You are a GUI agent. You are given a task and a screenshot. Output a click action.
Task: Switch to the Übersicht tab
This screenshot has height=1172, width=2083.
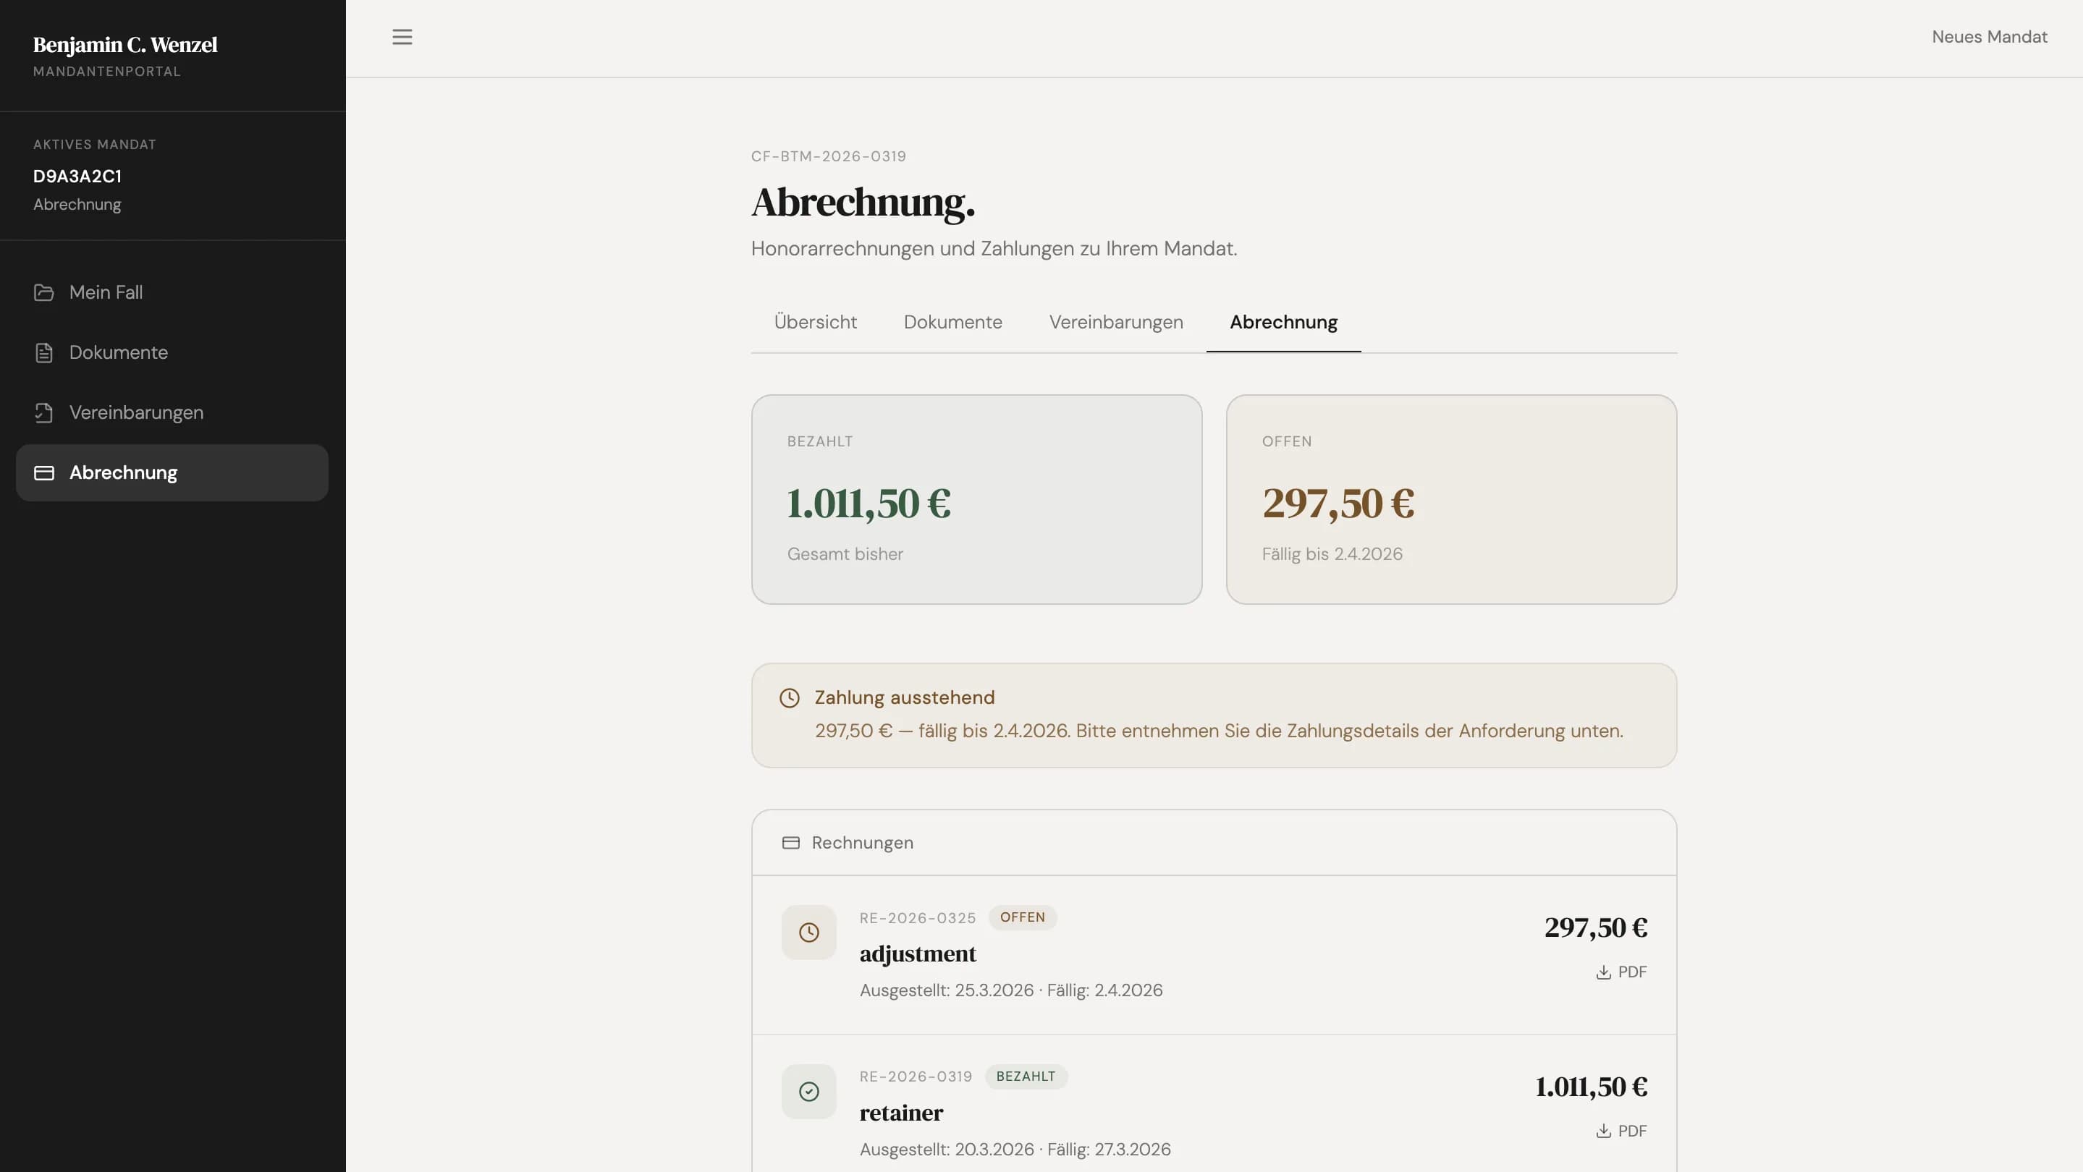(814, 322)
